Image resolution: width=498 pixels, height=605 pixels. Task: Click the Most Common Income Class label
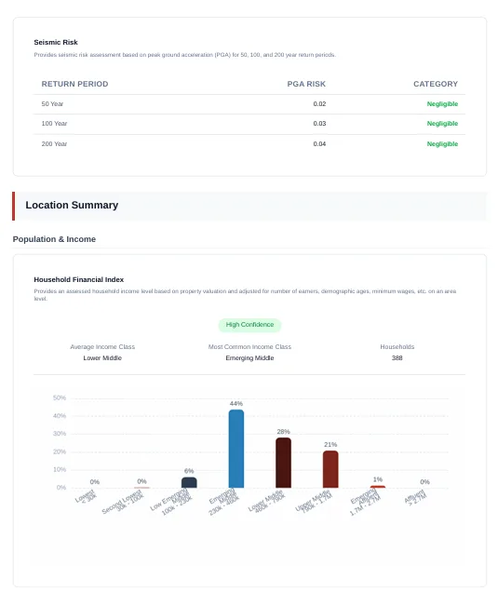[x=249, y=347]
